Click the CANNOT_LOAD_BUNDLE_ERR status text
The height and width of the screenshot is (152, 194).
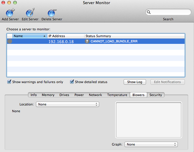(x=114, y=41)
